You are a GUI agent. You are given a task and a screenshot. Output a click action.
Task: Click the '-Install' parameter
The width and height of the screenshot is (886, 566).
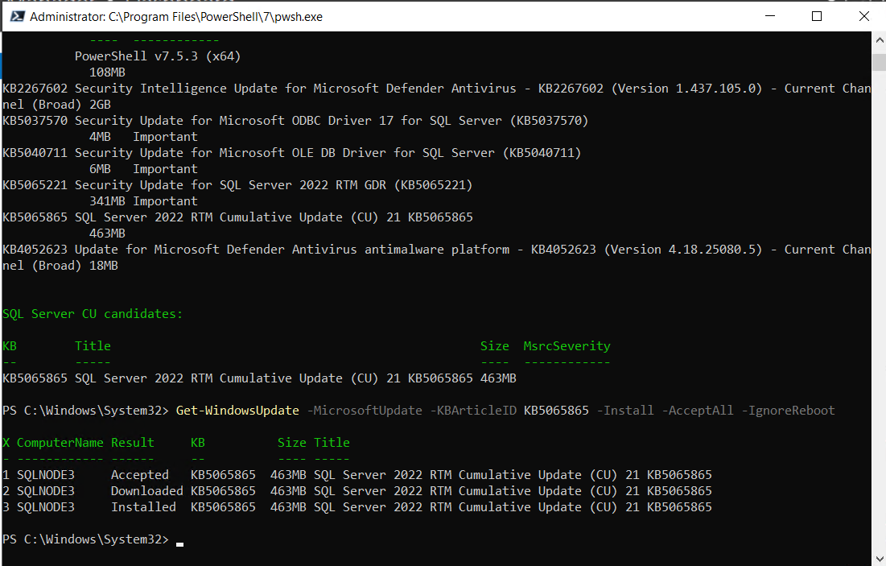pyautogui.click(x=625, y=411)
